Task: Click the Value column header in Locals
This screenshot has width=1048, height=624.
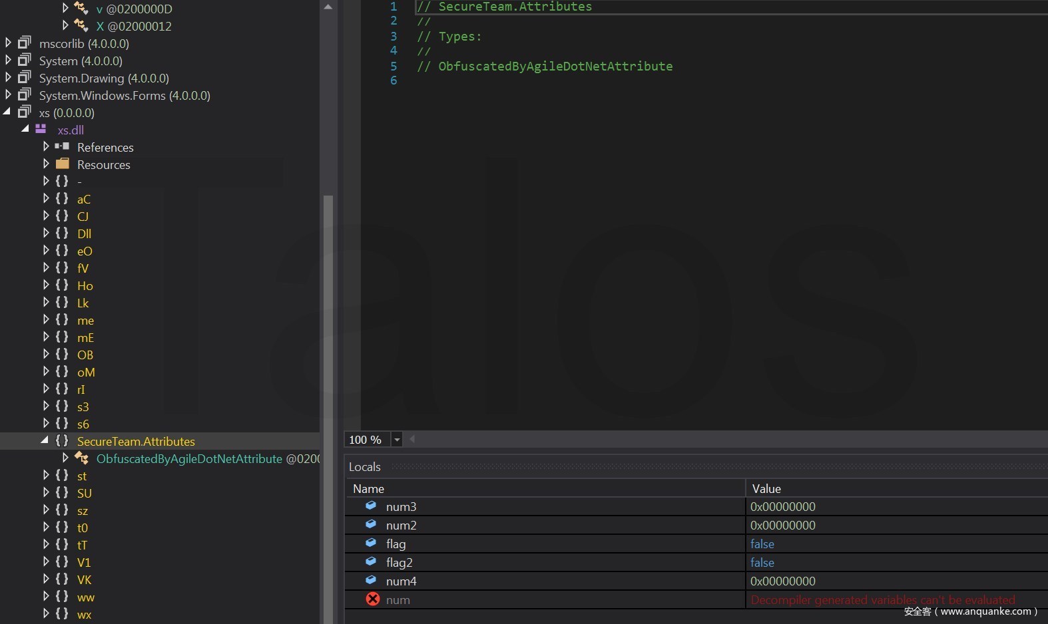Action: point(766,488)
